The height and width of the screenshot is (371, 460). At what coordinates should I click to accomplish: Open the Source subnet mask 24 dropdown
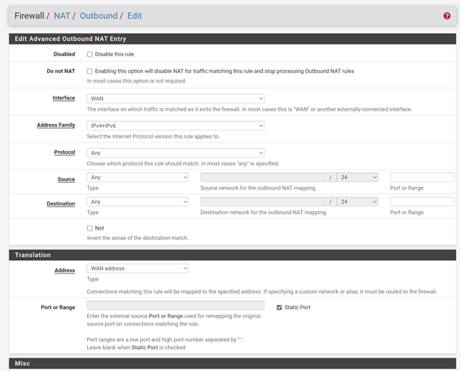357,178
